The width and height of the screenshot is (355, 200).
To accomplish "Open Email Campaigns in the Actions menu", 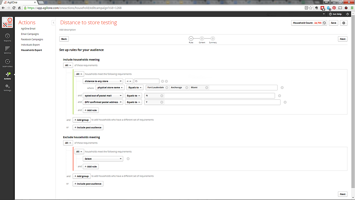I will [x=30, y=34].
